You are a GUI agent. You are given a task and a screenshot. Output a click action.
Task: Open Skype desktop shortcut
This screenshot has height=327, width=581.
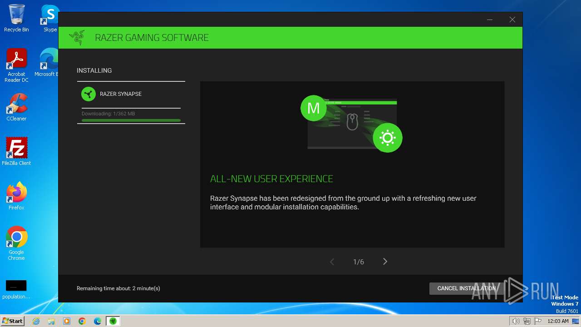pos(50,18)
